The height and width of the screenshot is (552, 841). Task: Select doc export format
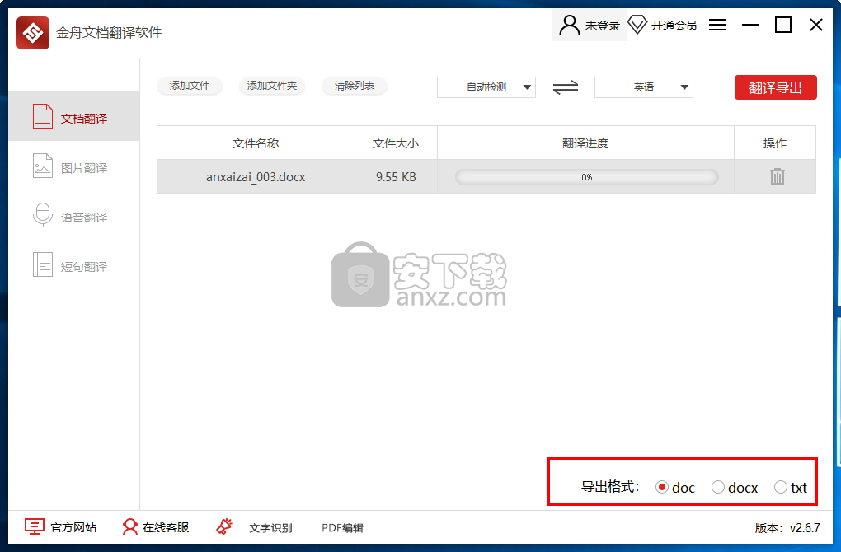(662, 487)
